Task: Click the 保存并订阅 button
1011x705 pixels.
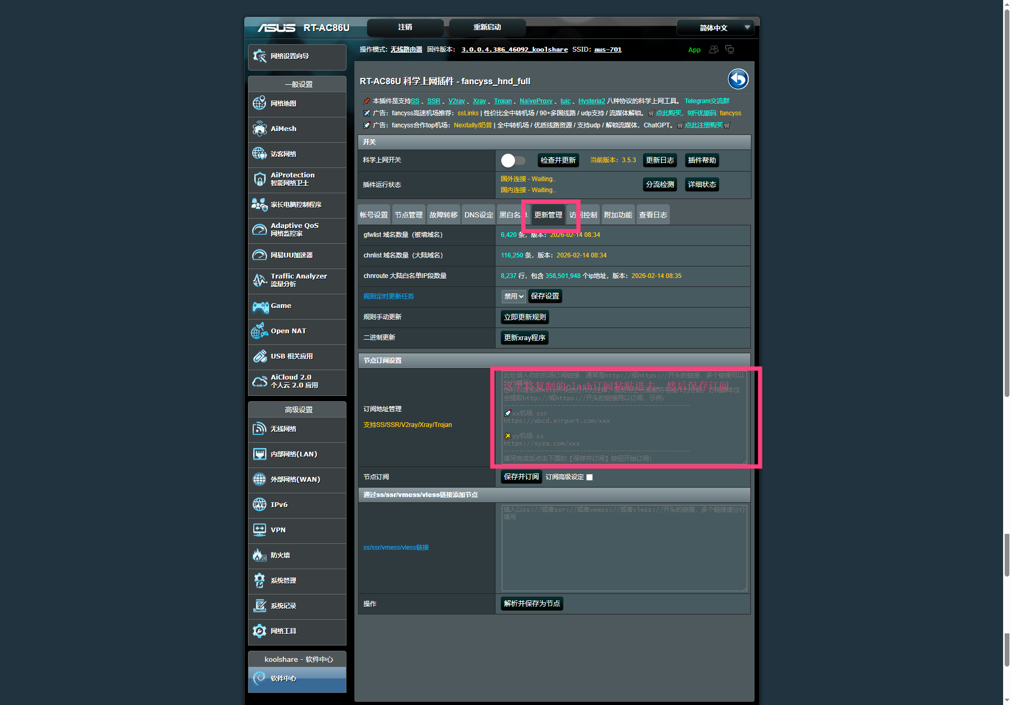Action: pos(521,477)
